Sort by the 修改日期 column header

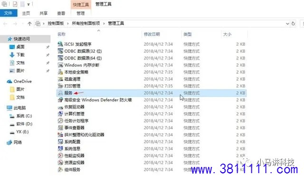point(152,34)
